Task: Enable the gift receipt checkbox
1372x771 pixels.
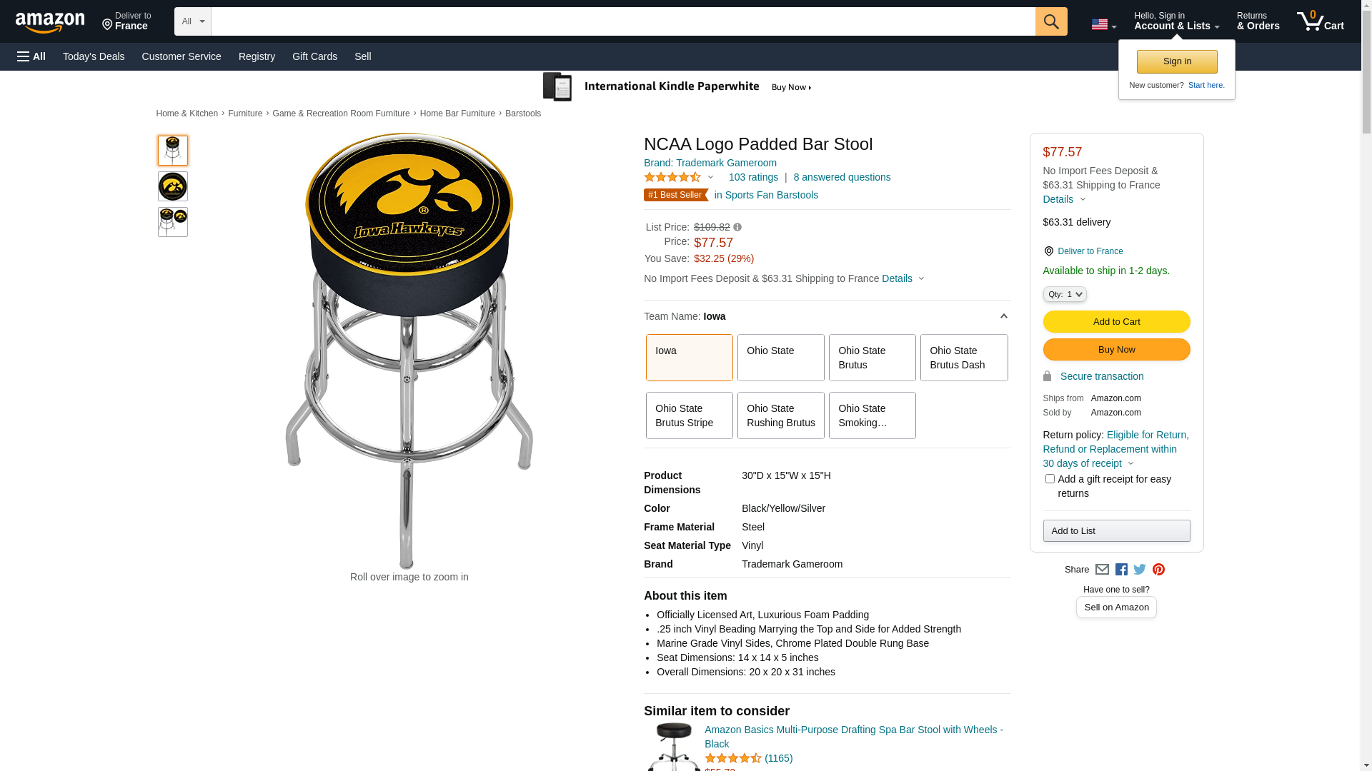Action: pos(1050,479)
